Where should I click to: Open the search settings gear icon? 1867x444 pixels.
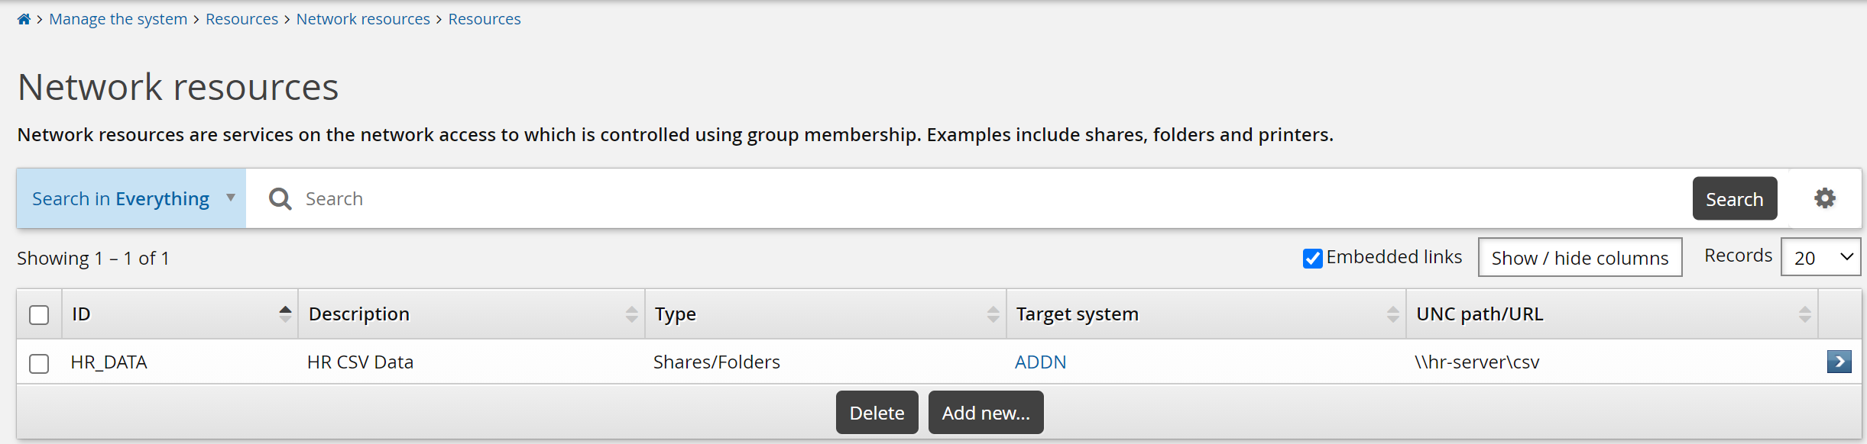pos(1825,198)
